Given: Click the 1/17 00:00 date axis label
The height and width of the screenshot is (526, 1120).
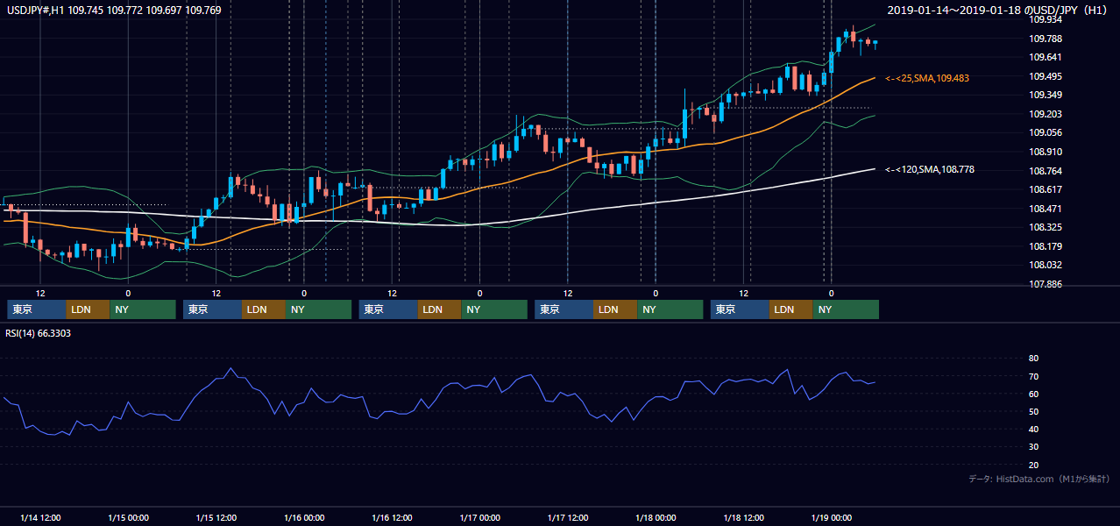Looking at the screenshot, I should coord(479,517).
